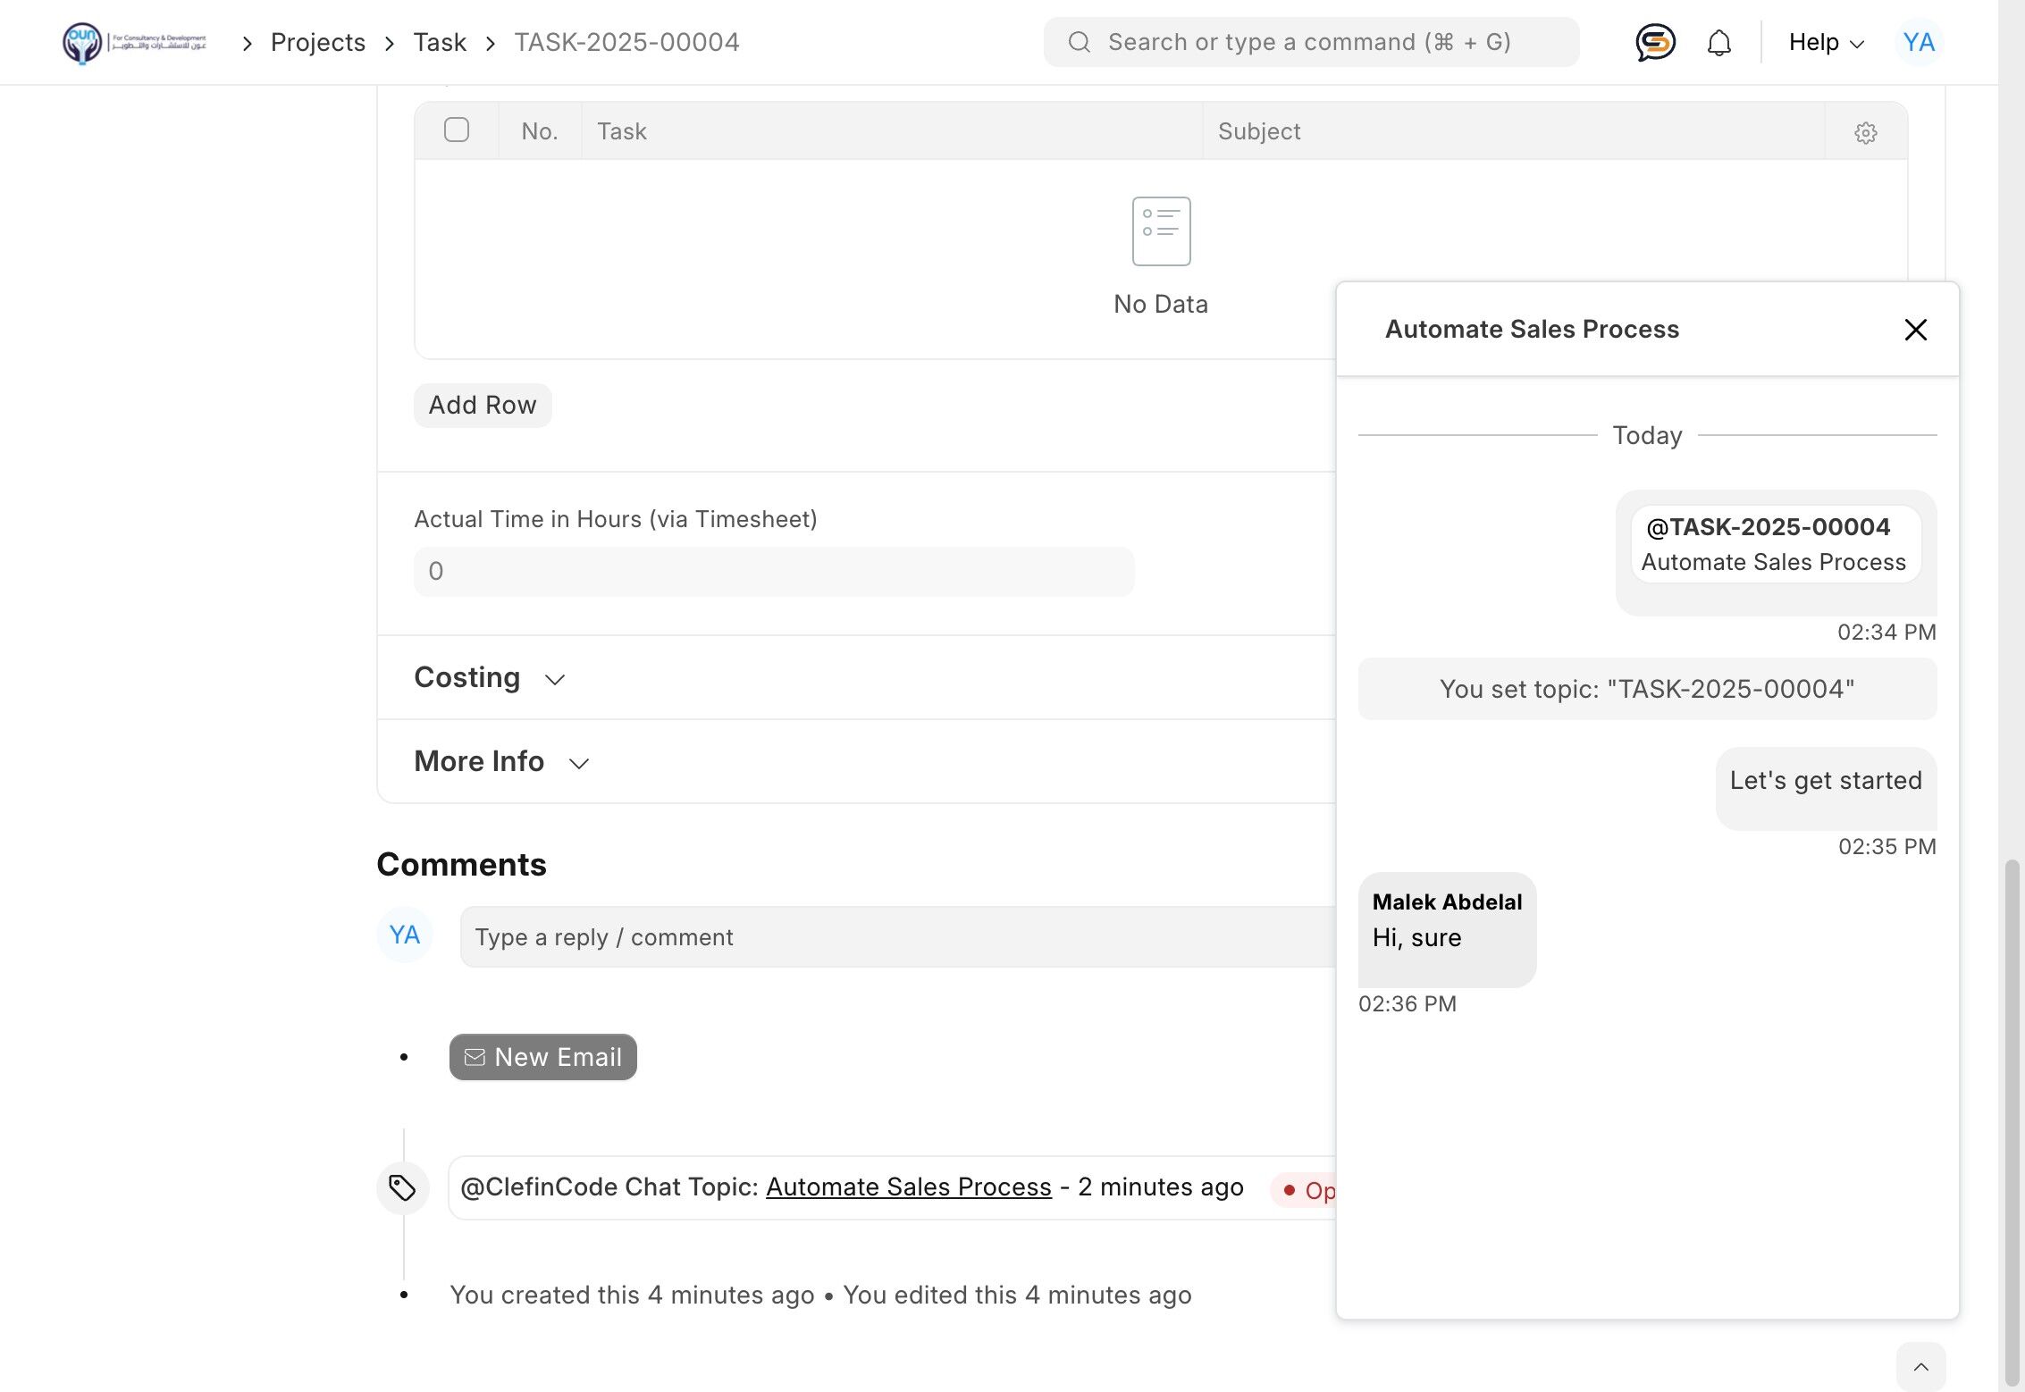Click the YA avatar beside comment box
Image resolution: width=2025 pixels, height=1392 pixels.
point(404,935)
